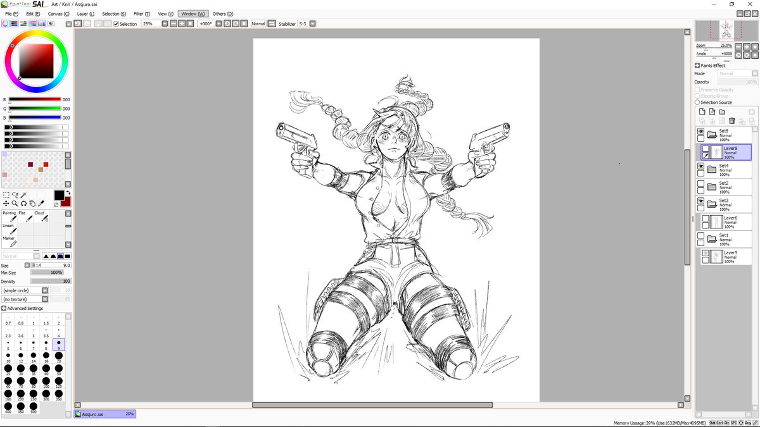This screenshot has width=760, height=427.
Task: Create a new linework layer
Action: [x=712, y=112]
